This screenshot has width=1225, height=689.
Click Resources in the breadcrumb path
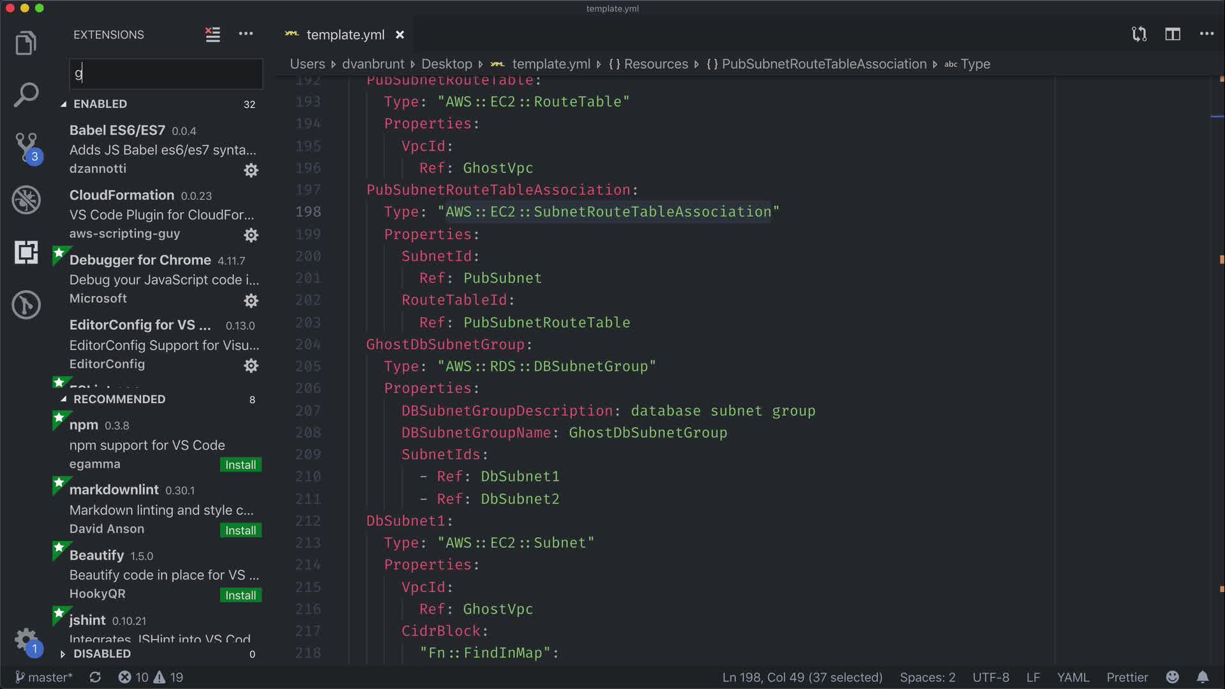point(655,64)
